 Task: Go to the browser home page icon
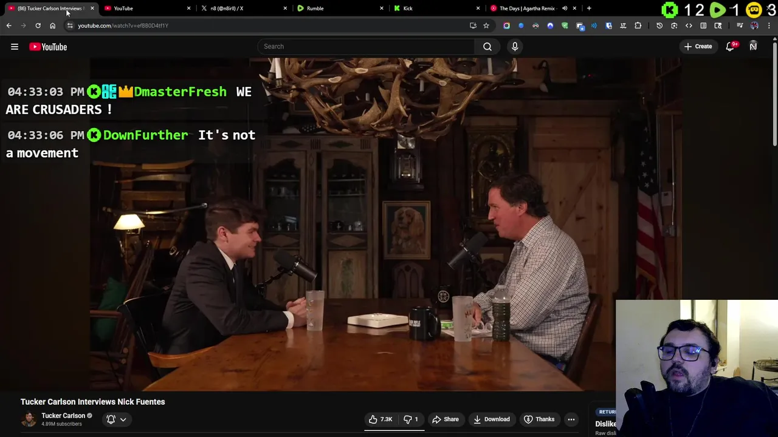(x=52, y=25)
